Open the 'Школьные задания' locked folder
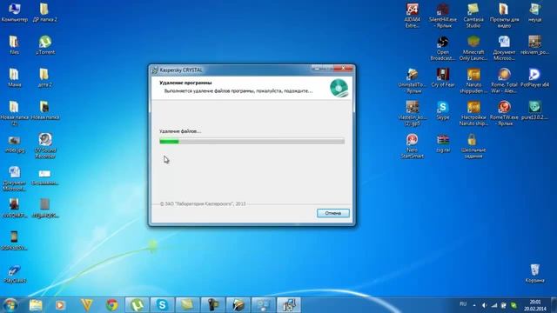The image size is (557, 313). [x=473, y=146]
